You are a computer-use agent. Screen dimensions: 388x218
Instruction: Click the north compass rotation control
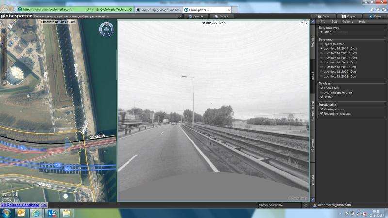[x=106, y=29]
